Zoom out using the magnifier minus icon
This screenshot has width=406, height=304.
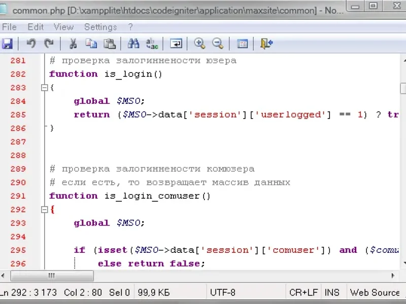pyautogui.click(x=218, y=44)
